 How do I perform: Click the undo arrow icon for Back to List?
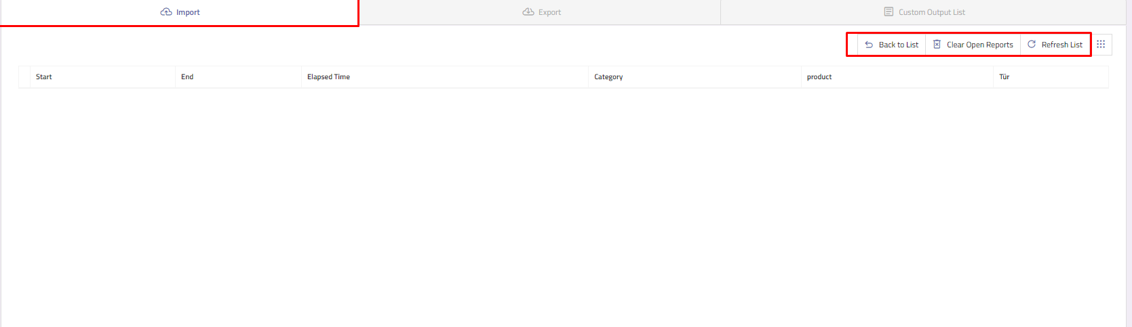[869, 45]
